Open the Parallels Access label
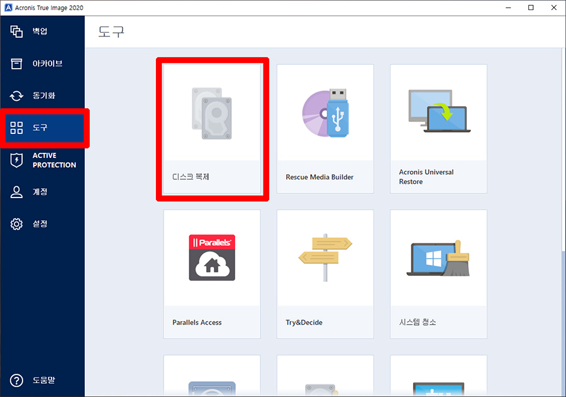Screen dimensions: 566x397 click(197, 322)
